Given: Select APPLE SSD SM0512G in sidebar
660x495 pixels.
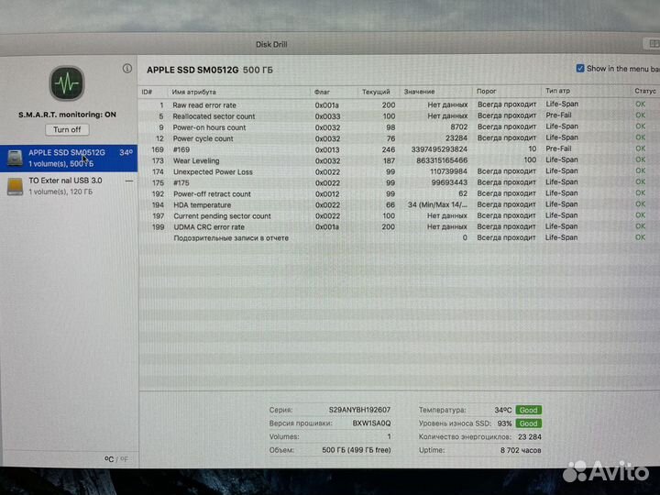Looking at the screenshot, I should click(x=69, y=158).
